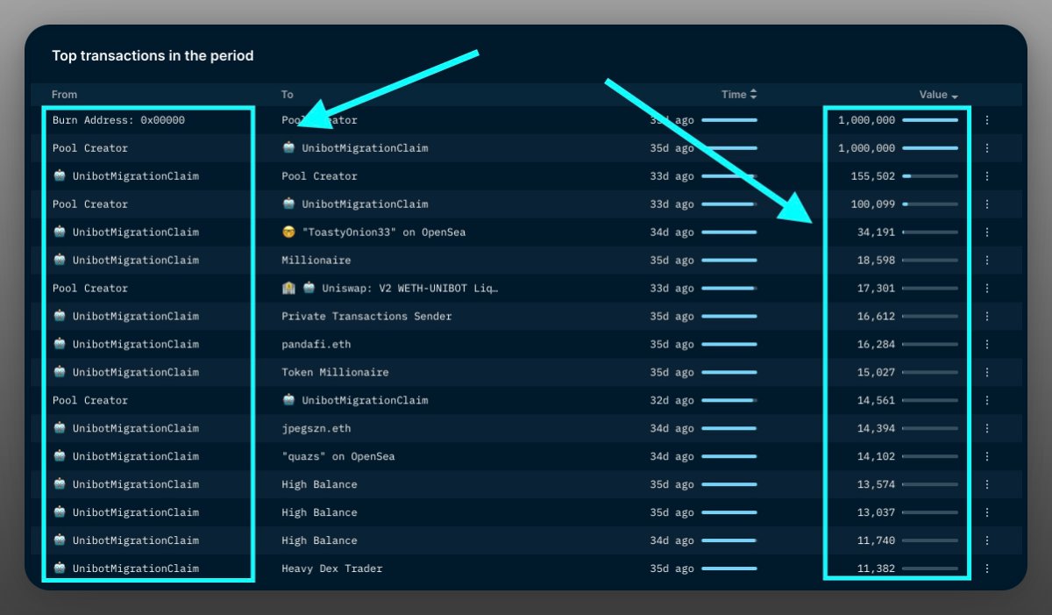Open the "ToastyOnion33" on OpenSea recipient
Viewport: 1052px width, 615px height.
[373, 232]
